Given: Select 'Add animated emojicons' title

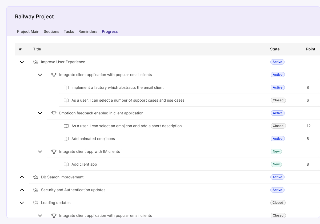Looking at the screenshot, I should (93, 139).
